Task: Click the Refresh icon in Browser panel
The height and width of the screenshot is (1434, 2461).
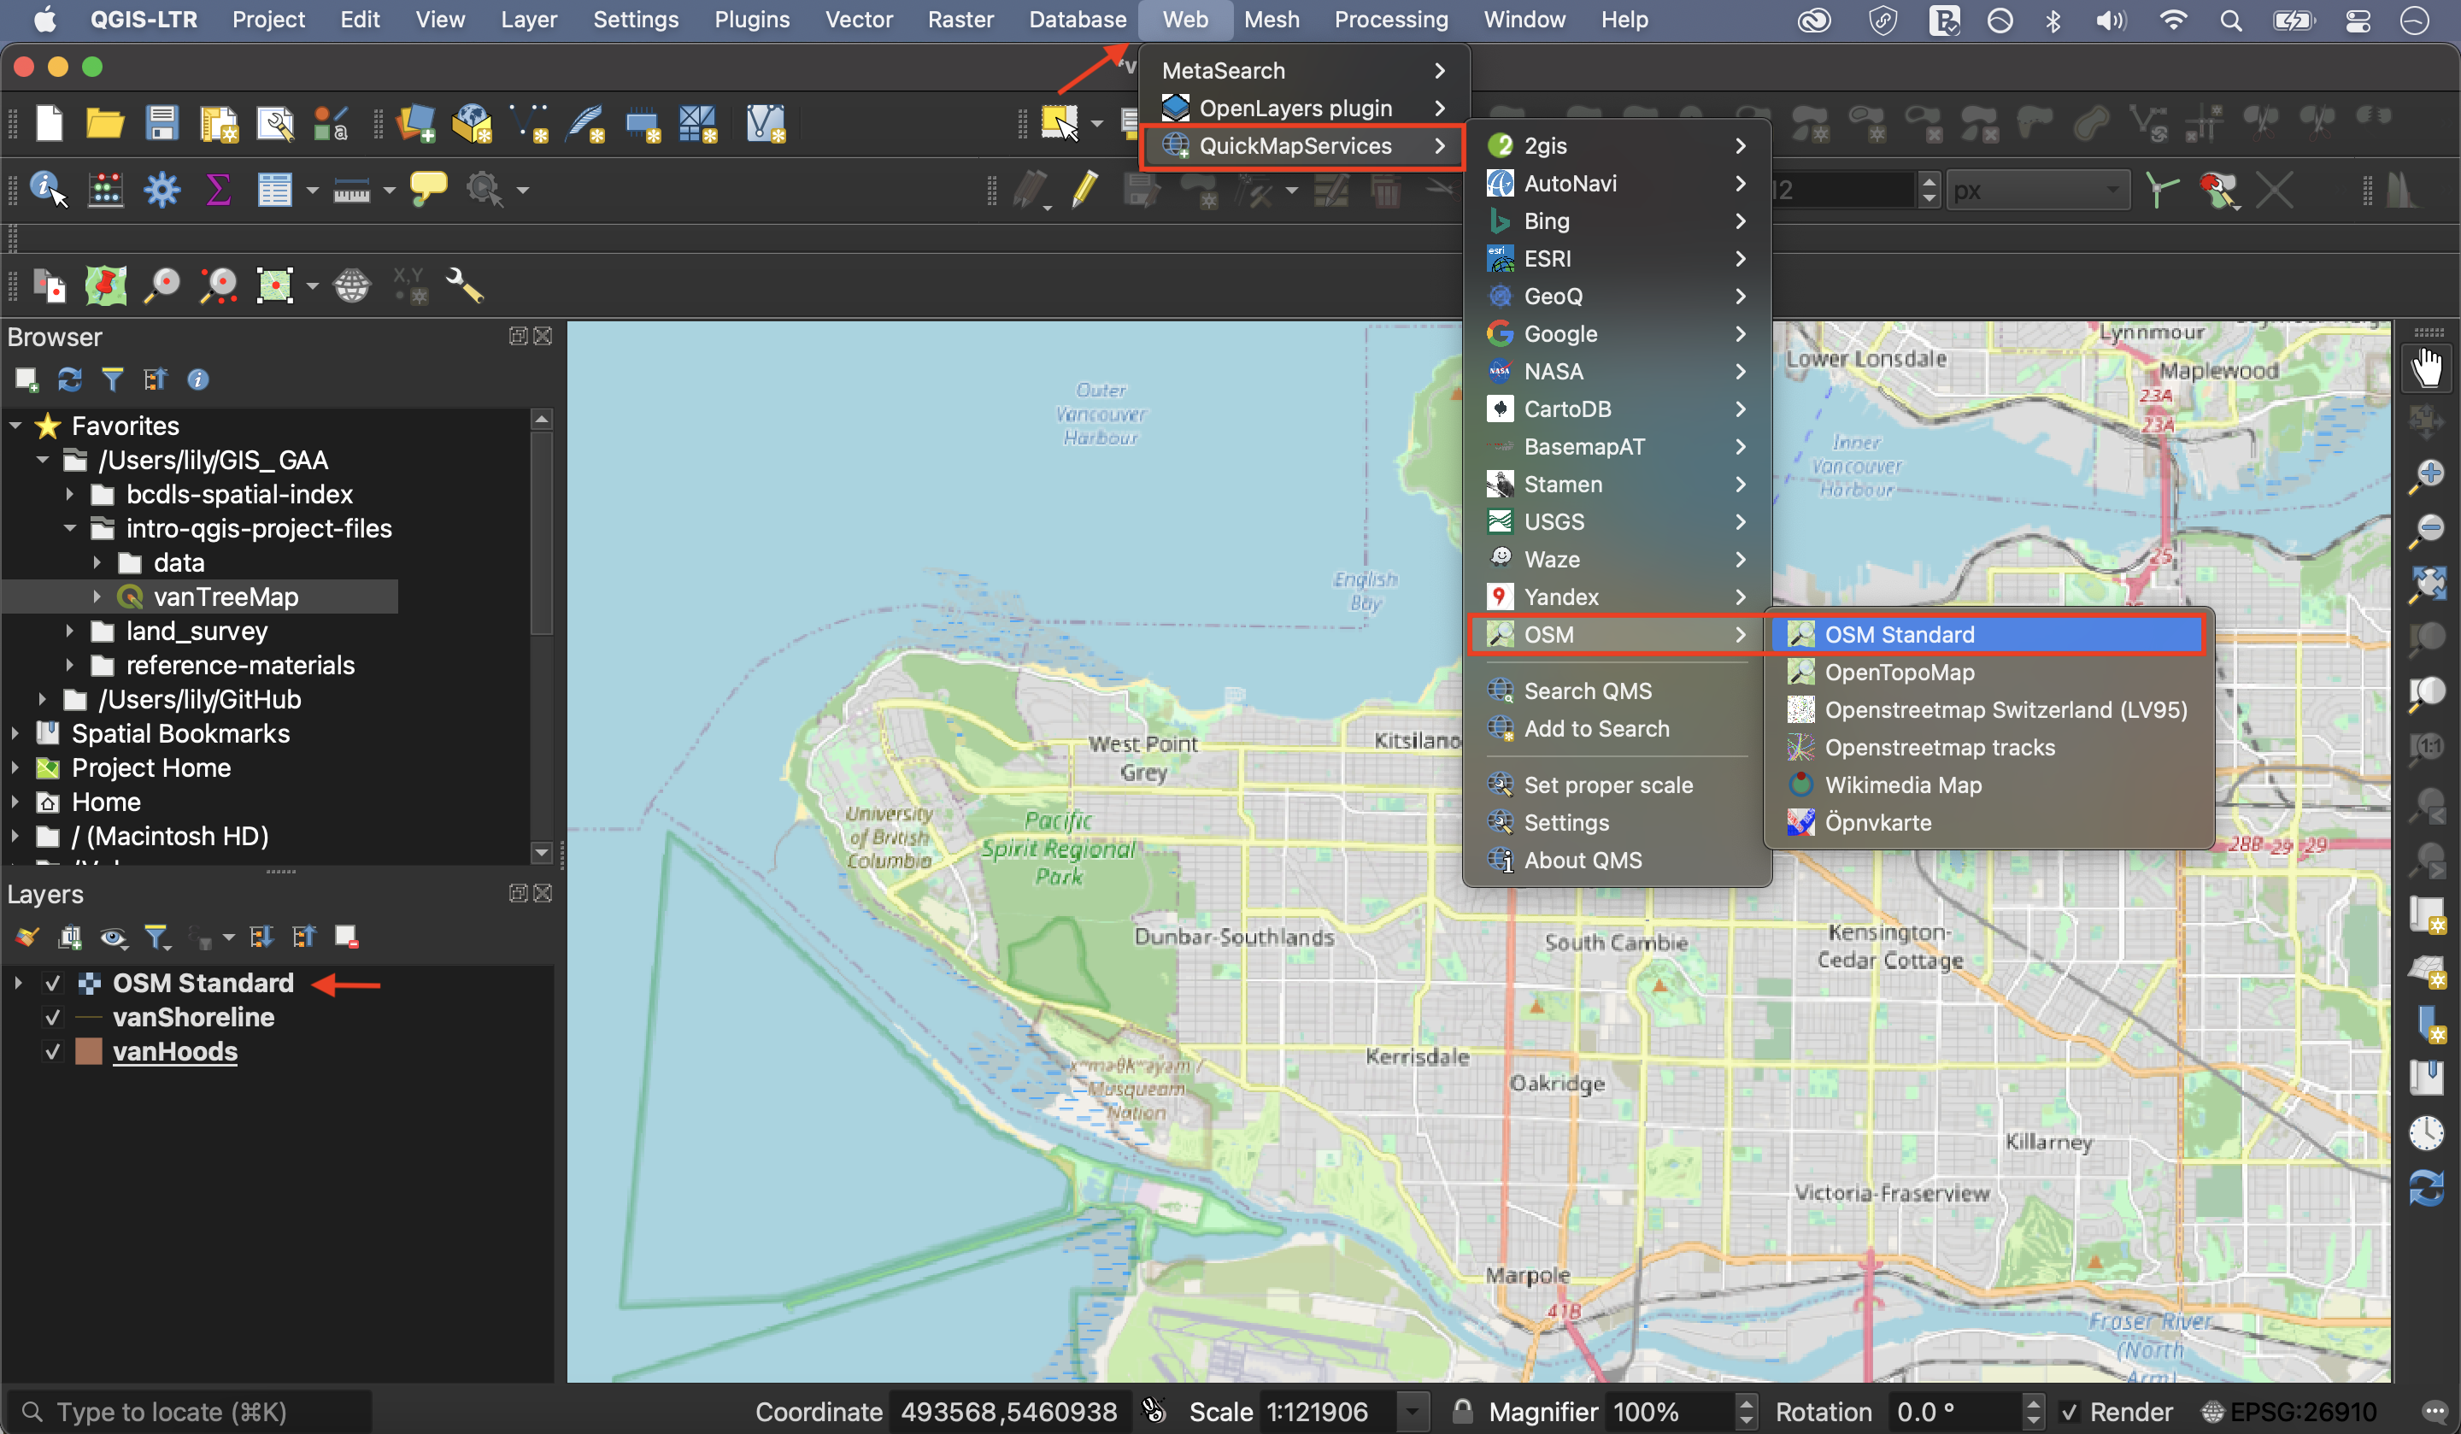Action: pyautogui.click(x=69, y=379)
